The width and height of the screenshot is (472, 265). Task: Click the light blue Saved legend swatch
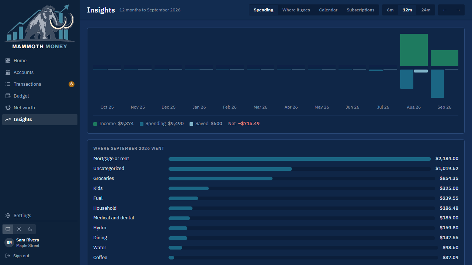click(x=191, y=124)
